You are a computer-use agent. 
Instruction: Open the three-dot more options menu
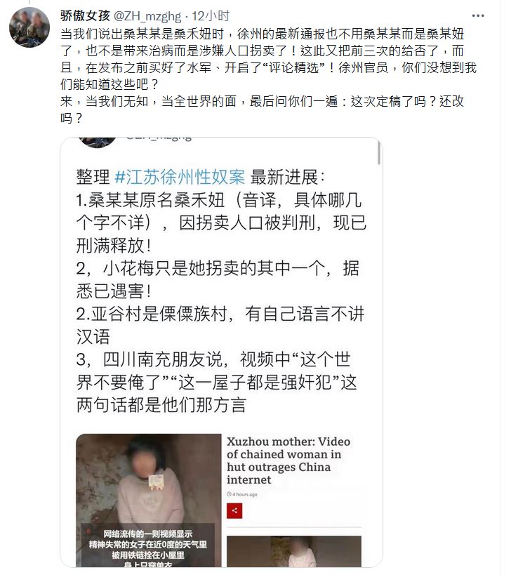coord(478,16)
